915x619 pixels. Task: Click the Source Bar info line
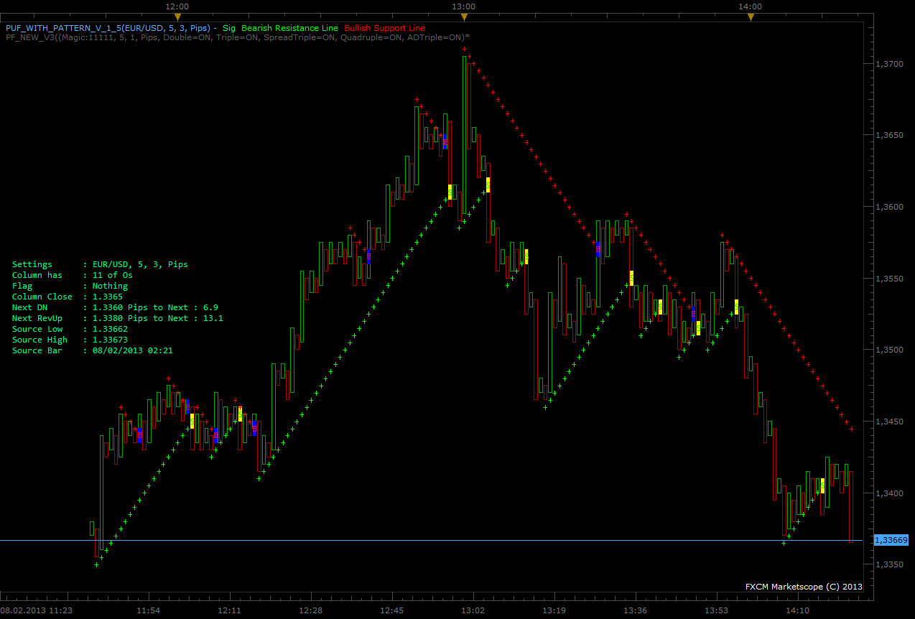point(93,350)
